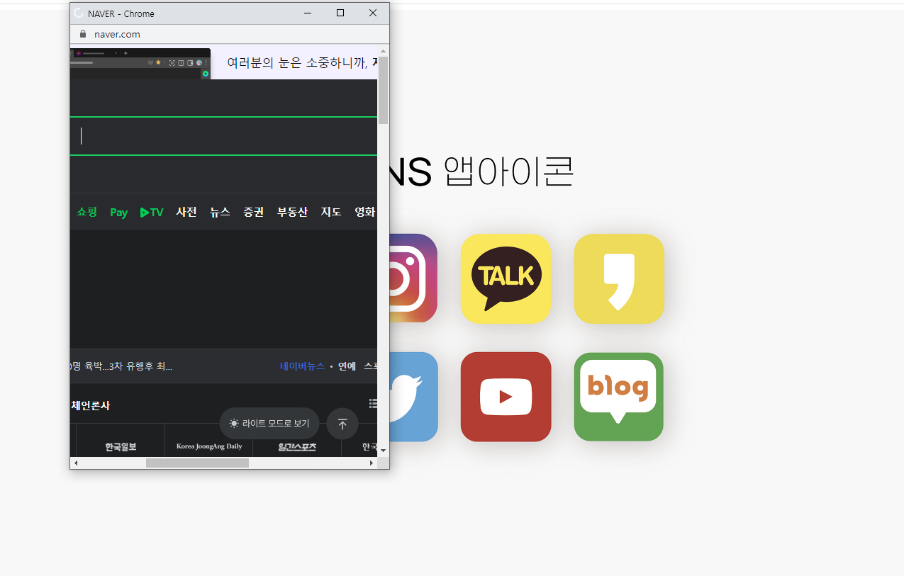Open the 영화 menu link
Viewport: 904px width, 576px height.
pos(364,212)
